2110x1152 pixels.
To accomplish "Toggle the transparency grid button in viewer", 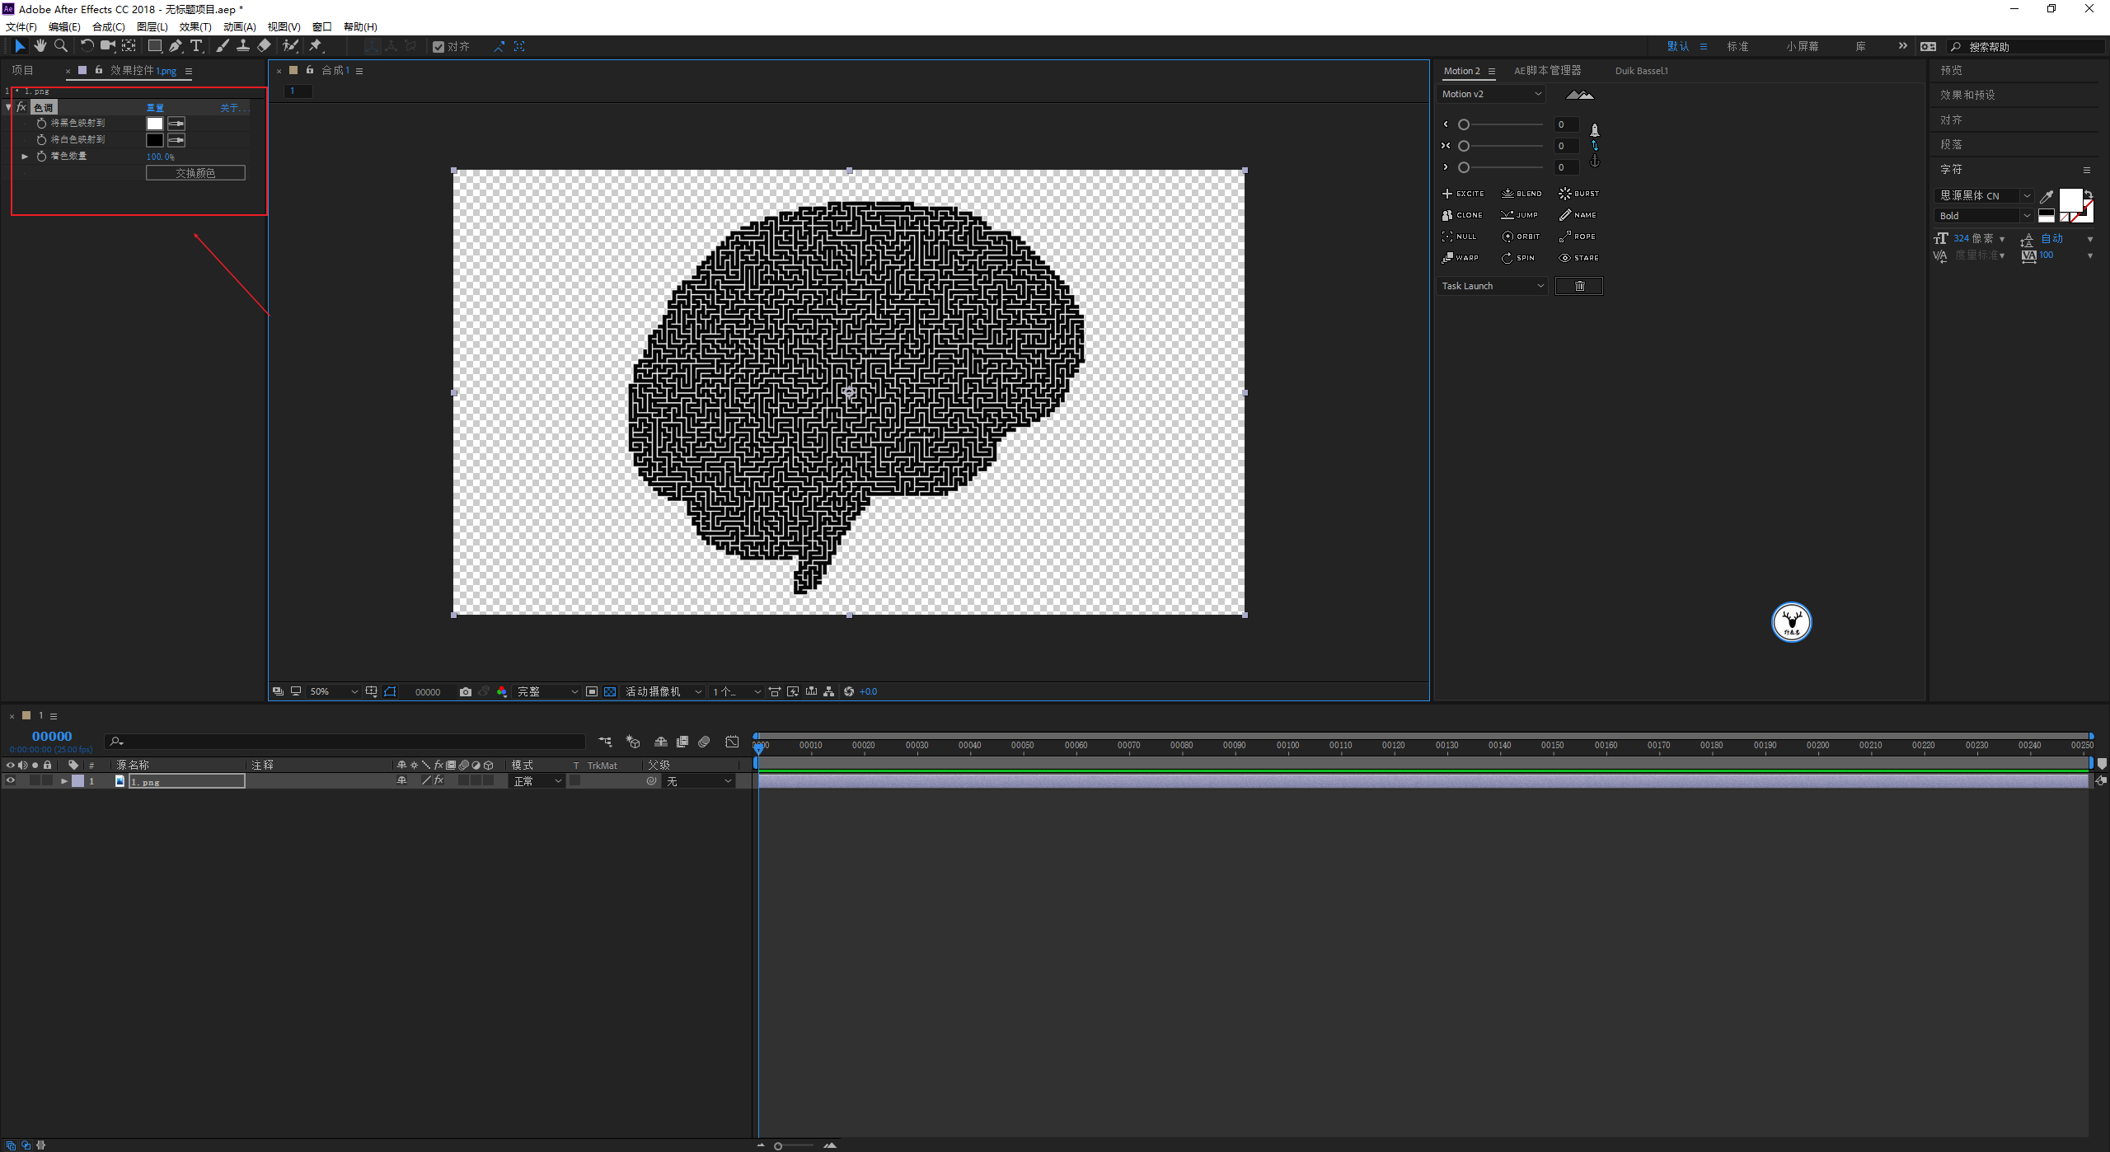I will 610,691.
